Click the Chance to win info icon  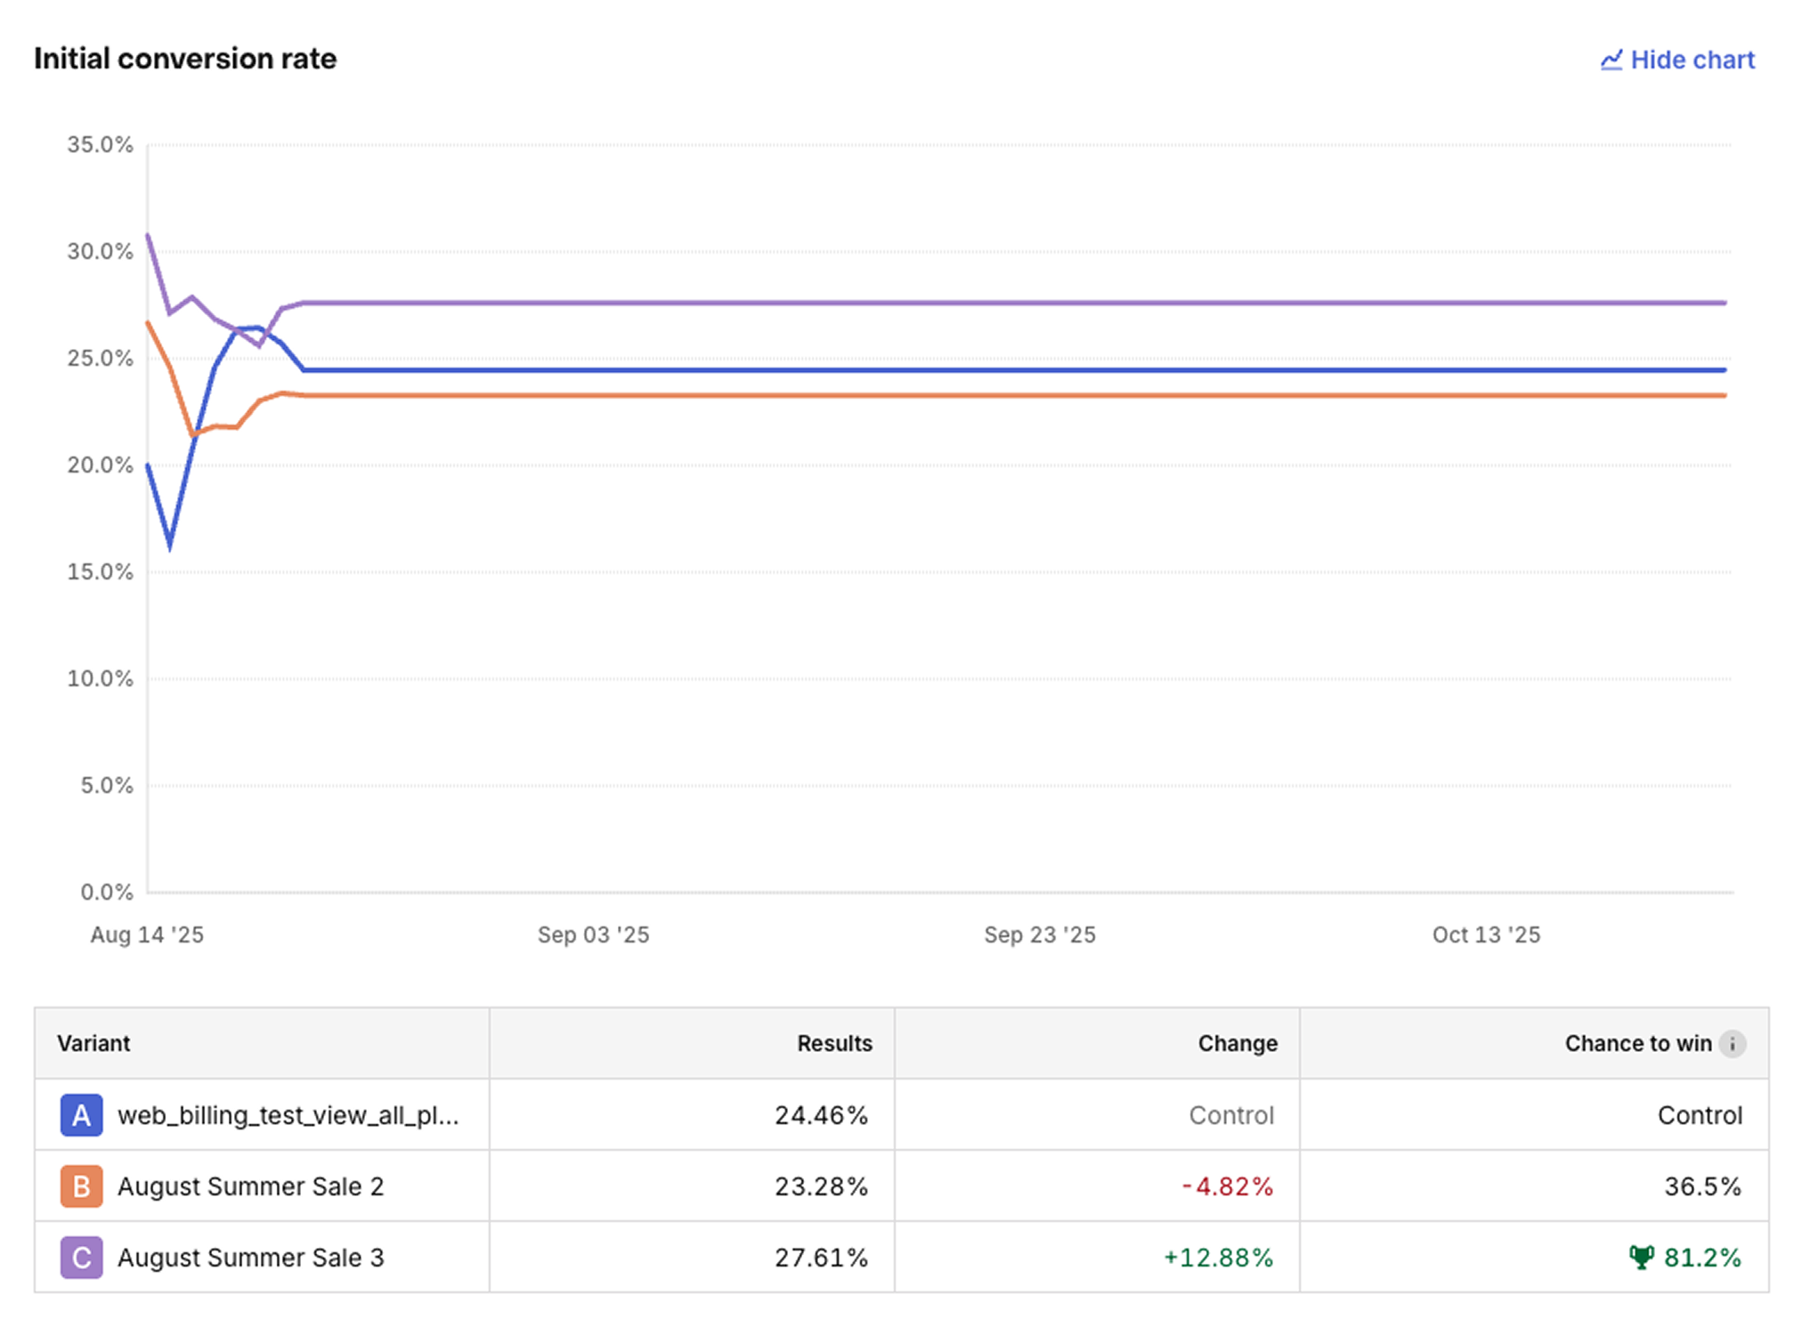click(x=1732, y=1043)
